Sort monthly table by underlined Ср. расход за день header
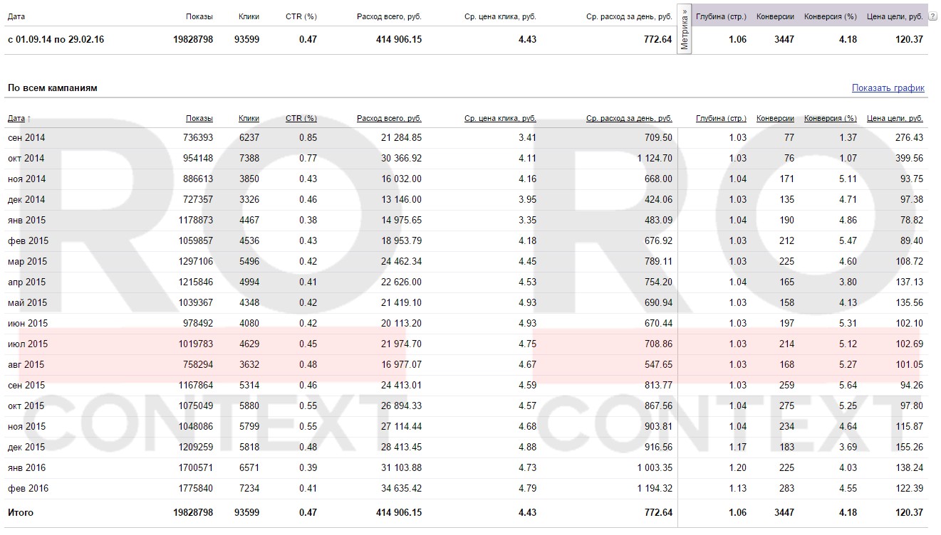The image size is (941, 535). coord(629,119)
